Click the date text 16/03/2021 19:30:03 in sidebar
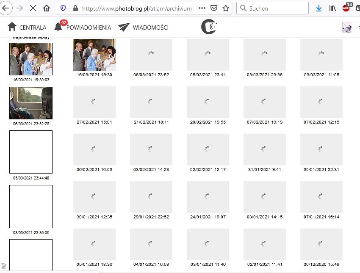This screenshot has height=273, width=360. point(31,80)
